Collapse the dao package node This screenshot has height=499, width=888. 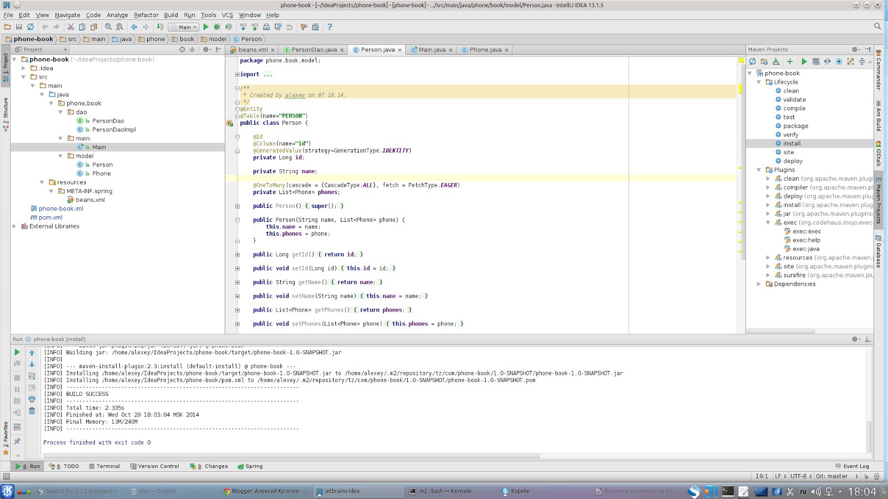click(60, 112)
